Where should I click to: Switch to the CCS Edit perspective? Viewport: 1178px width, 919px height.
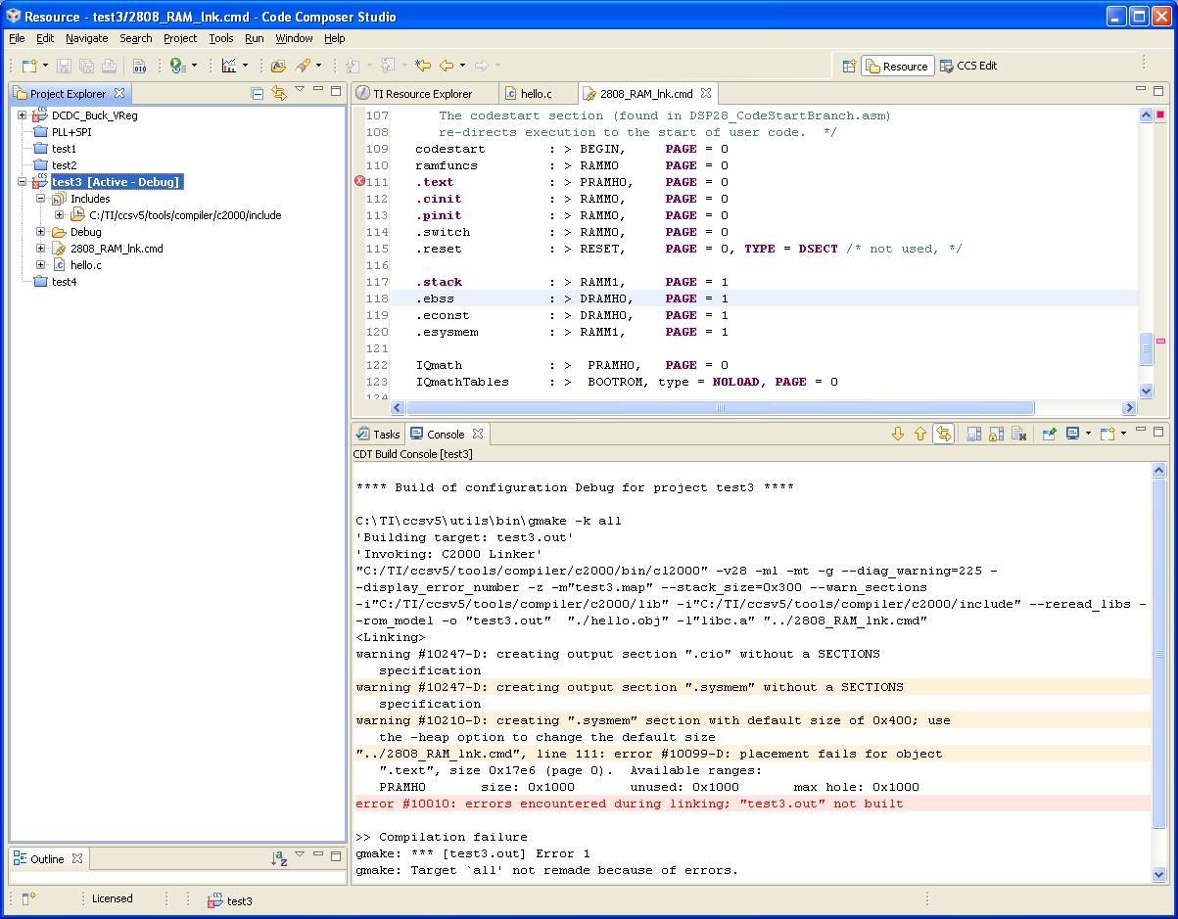point(969,66)
